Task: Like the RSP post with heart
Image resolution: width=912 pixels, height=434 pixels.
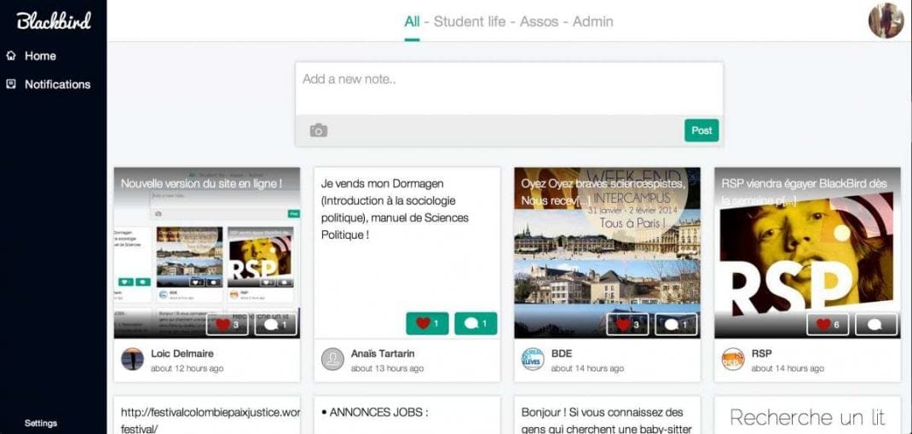Action: (x=828, y=325)
